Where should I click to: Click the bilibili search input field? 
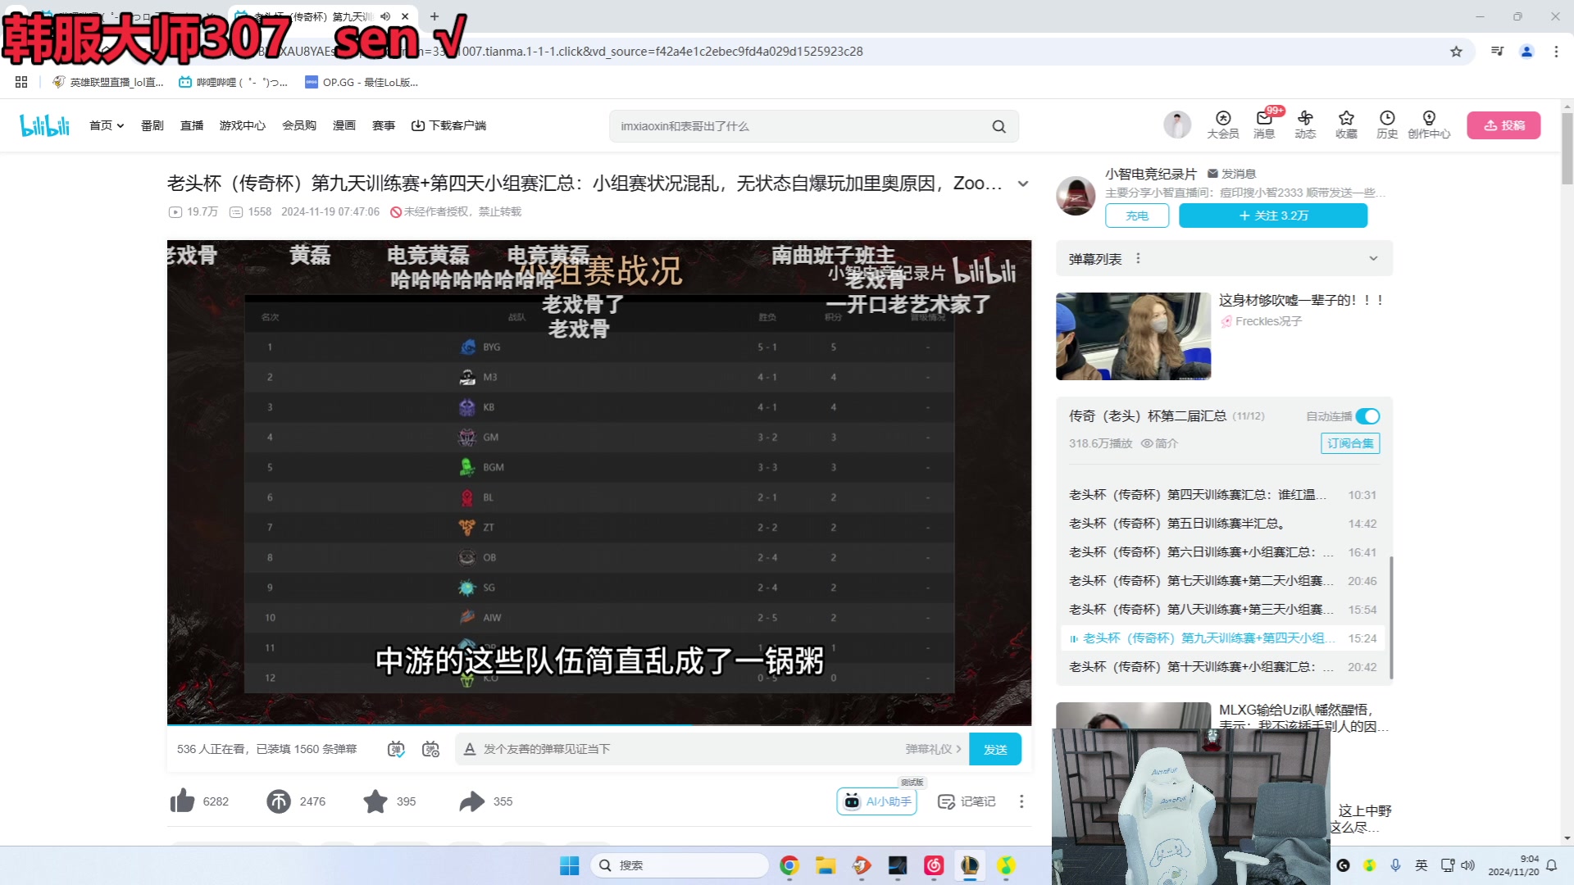(803, 126)
